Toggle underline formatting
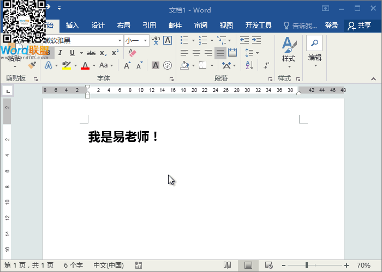Viewport: 382px width, 272px height. click(72, 53)
